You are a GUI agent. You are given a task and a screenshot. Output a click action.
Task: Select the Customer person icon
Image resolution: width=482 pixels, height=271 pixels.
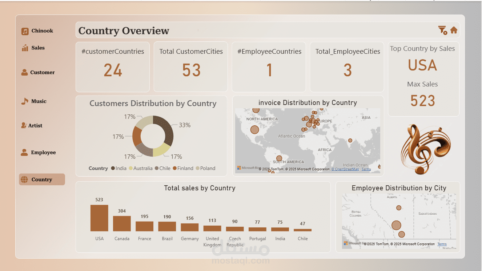(24, 72)
